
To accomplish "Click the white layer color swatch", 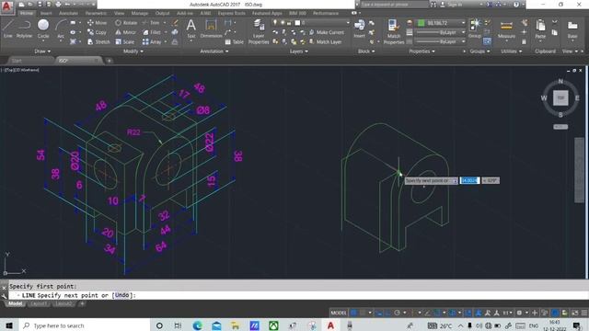I will 297,23.
